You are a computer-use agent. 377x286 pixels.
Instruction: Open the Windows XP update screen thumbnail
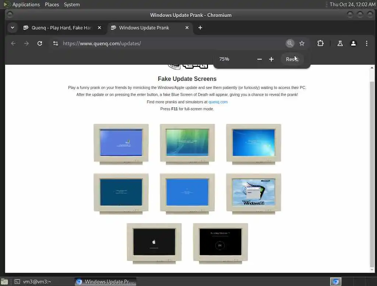(121, 144)
